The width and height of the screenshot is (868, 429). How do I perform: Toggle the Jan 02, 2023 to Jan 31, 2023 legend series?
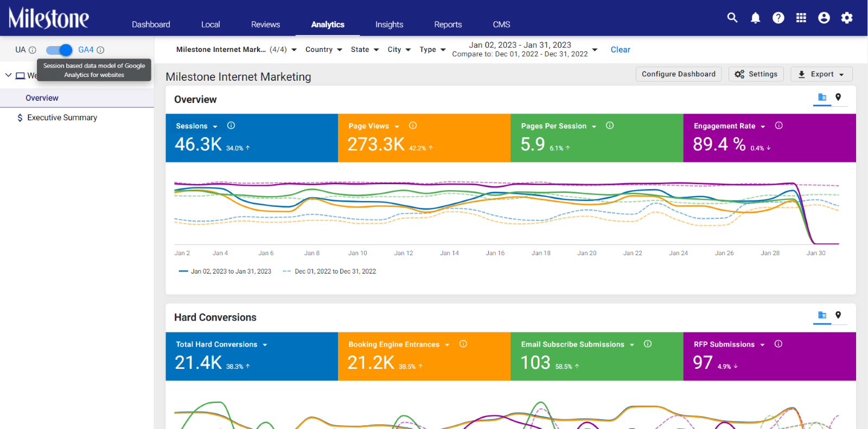pos(225,271)
